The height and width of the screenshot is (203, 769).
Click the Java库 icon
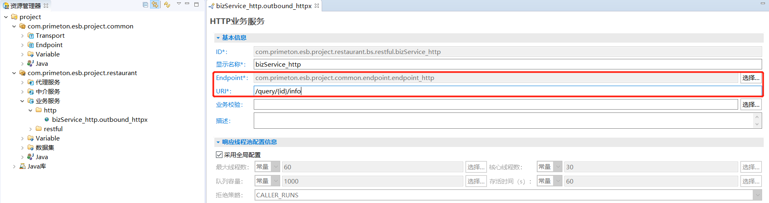tap(23, 166)
